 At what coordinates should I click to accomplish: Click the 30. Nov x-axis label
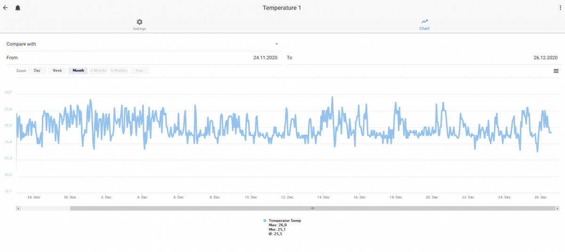coord(70,197)
